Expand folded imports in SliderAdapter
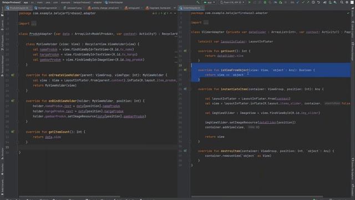Screen dimensions: 355x200 tap(206, 23)
